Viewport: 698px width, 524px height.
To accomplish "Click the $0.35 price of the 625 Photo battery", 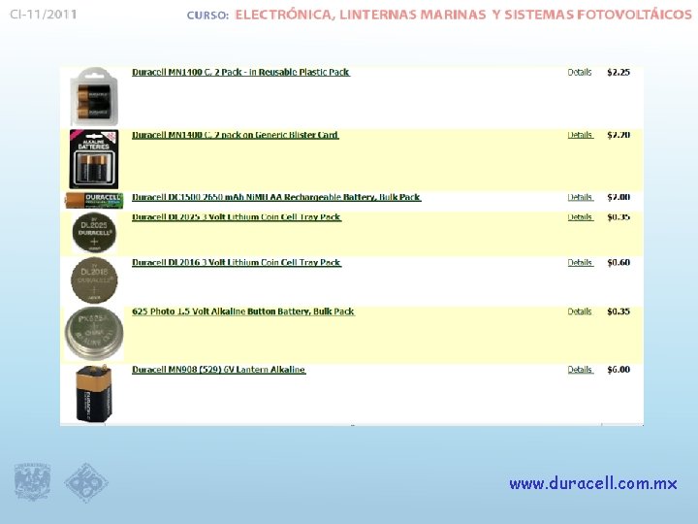I will pos(619,311).
